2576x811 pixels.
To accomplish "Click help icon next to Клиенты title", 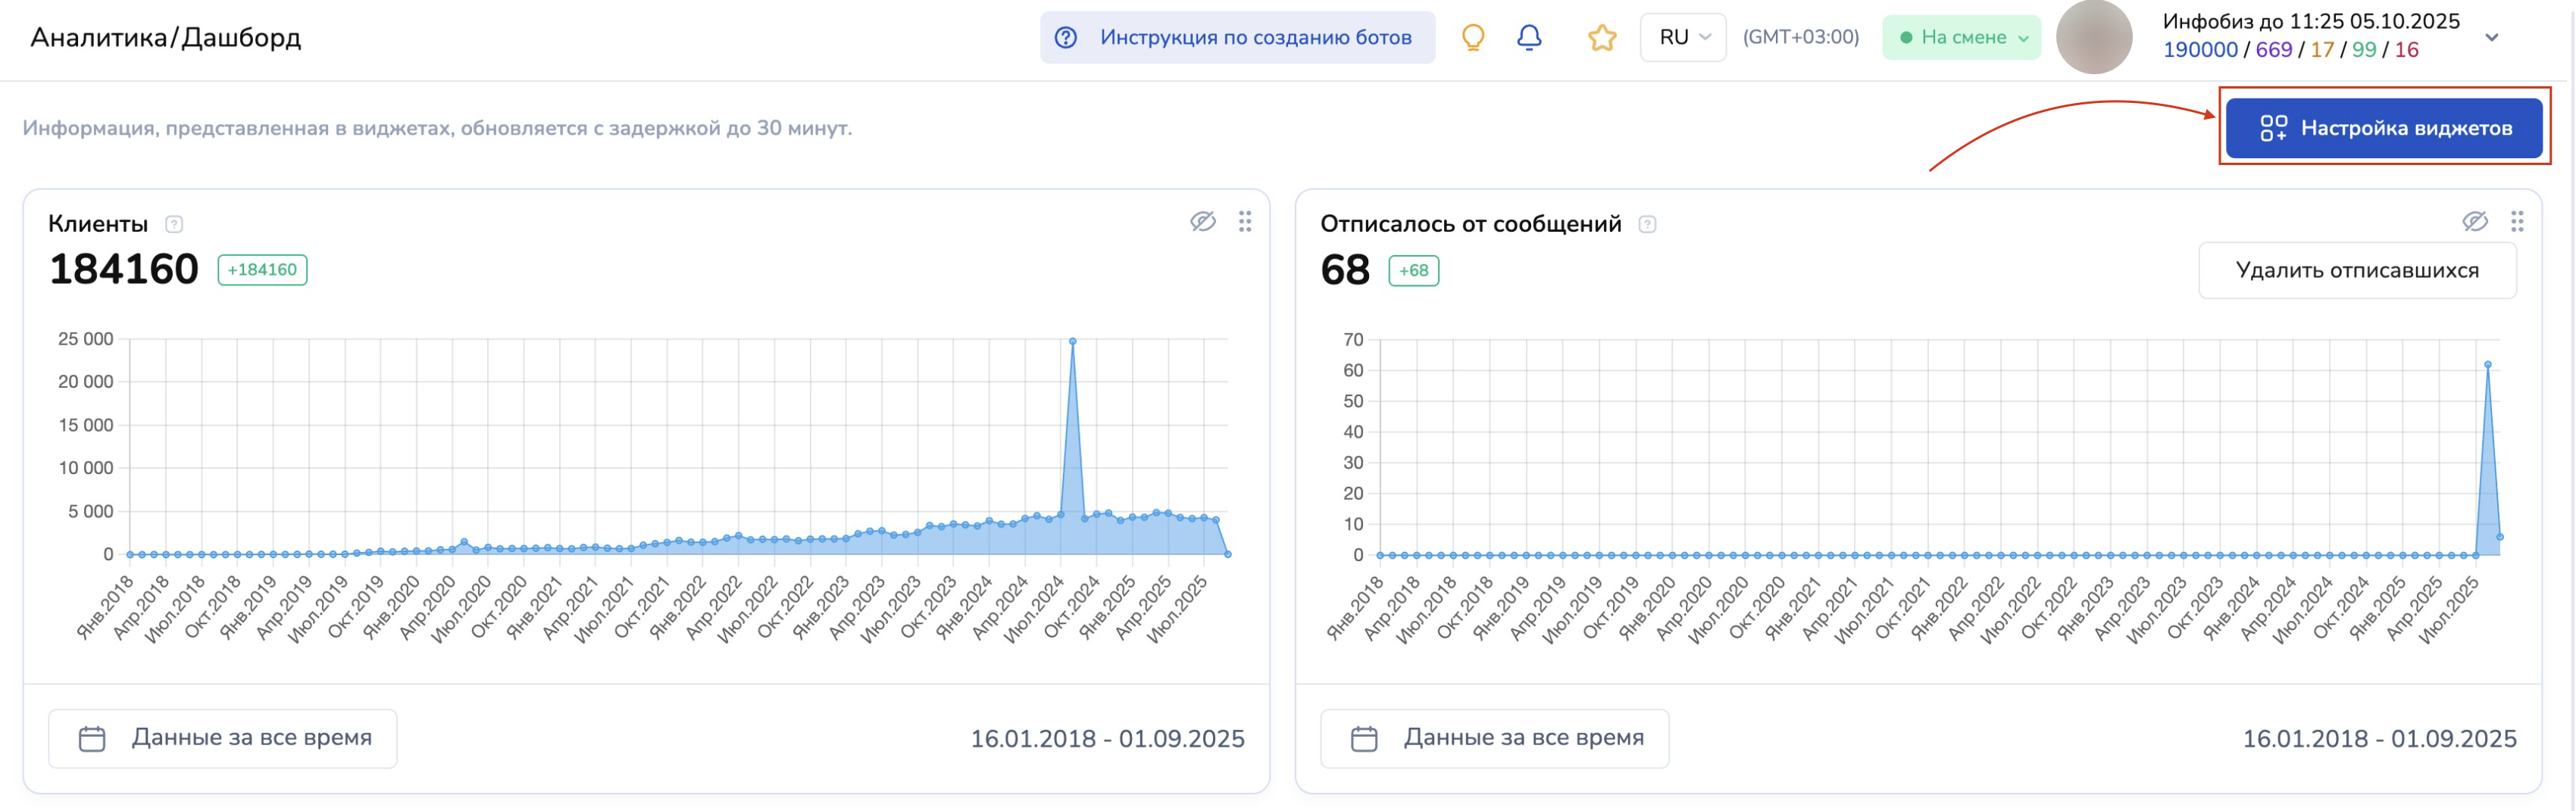I will (x=174, y=224).
